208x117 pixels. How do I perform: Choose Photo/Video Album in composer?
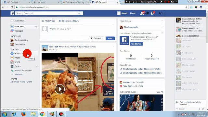tap(69, 21)
